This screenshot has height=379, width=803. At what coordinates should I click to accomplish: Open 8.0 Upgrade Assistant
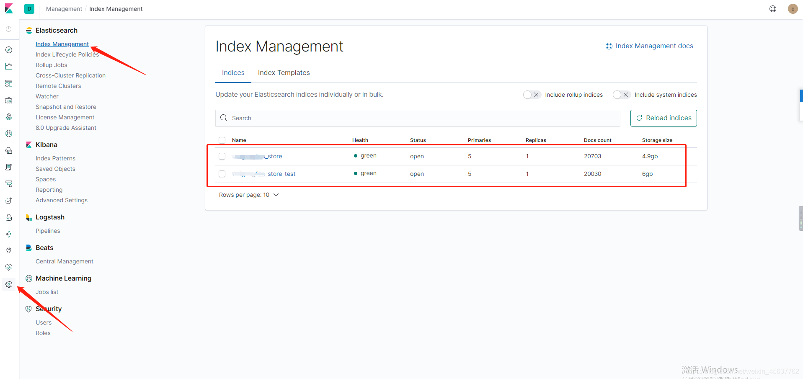click(x=66, y=128)
